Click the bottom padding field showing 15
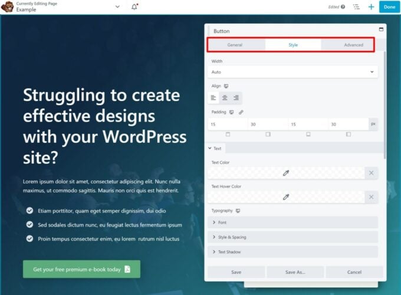 (308, 124)
